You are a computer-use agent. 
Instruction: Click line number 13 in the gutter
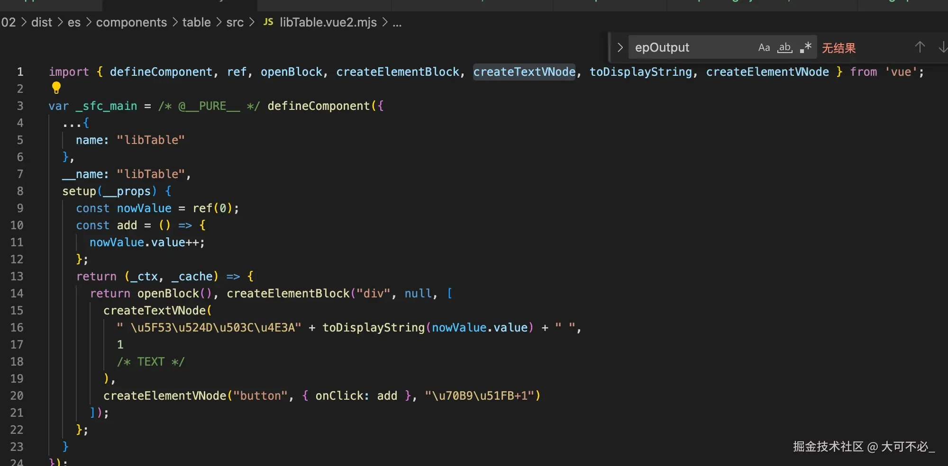17,276
